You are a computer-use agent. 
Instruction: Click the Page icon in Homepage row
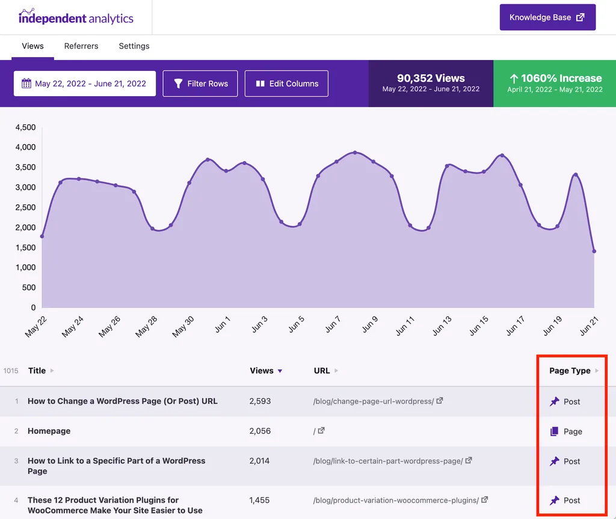(555, 431)
